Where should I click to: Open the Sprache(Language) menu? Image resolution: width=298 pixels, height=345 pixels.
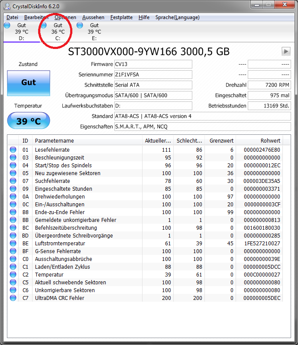[178, 17]
